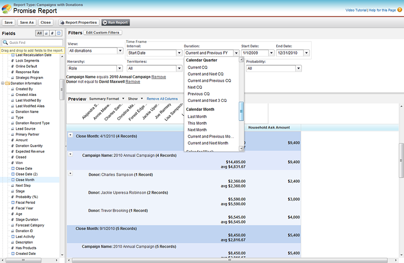Choose Last Month from duration list

(197, 117)
